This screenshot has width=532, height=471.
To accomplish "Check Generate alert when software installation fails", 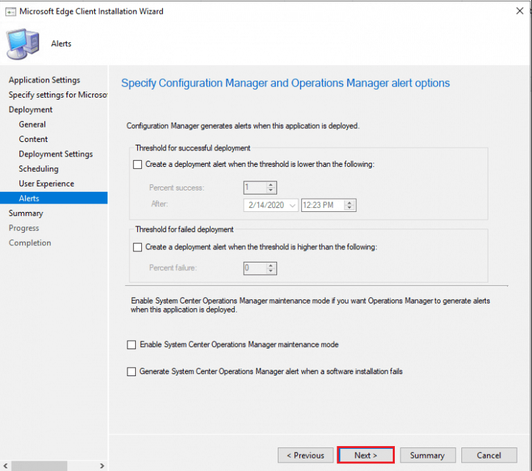I will (132, 372).
